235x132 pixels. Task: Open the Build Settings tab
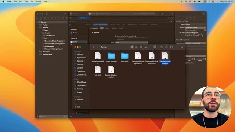point(132,25)
